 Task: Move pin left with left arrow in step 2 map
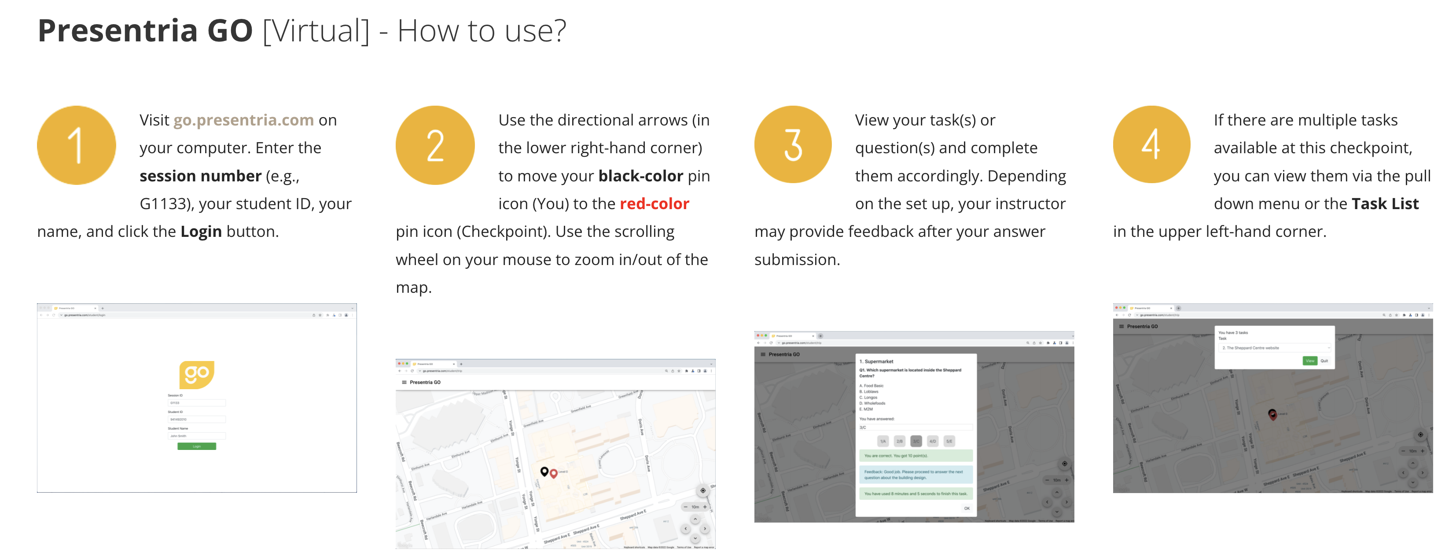tap(686, 529)
